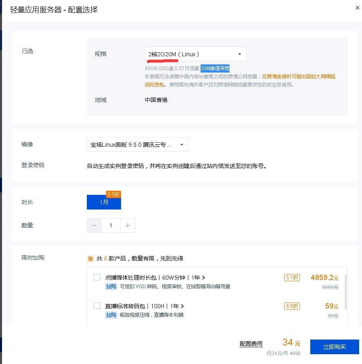362x364 pixels.
Task: Click the 立即购买 button
Action: pyautogui.click(x=334, y=347)
